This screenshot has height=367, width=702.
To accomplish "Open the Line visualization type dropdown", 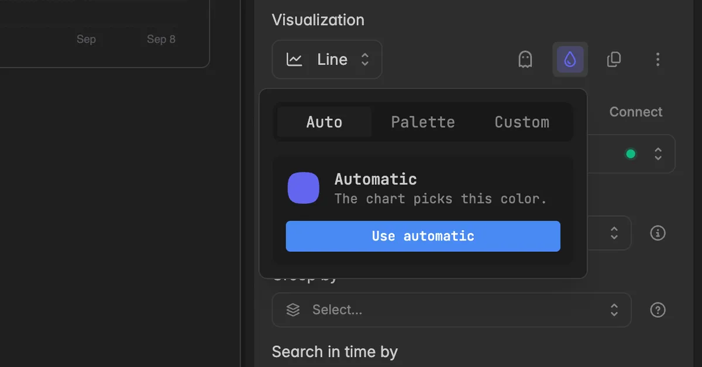I will coord(327,59).
